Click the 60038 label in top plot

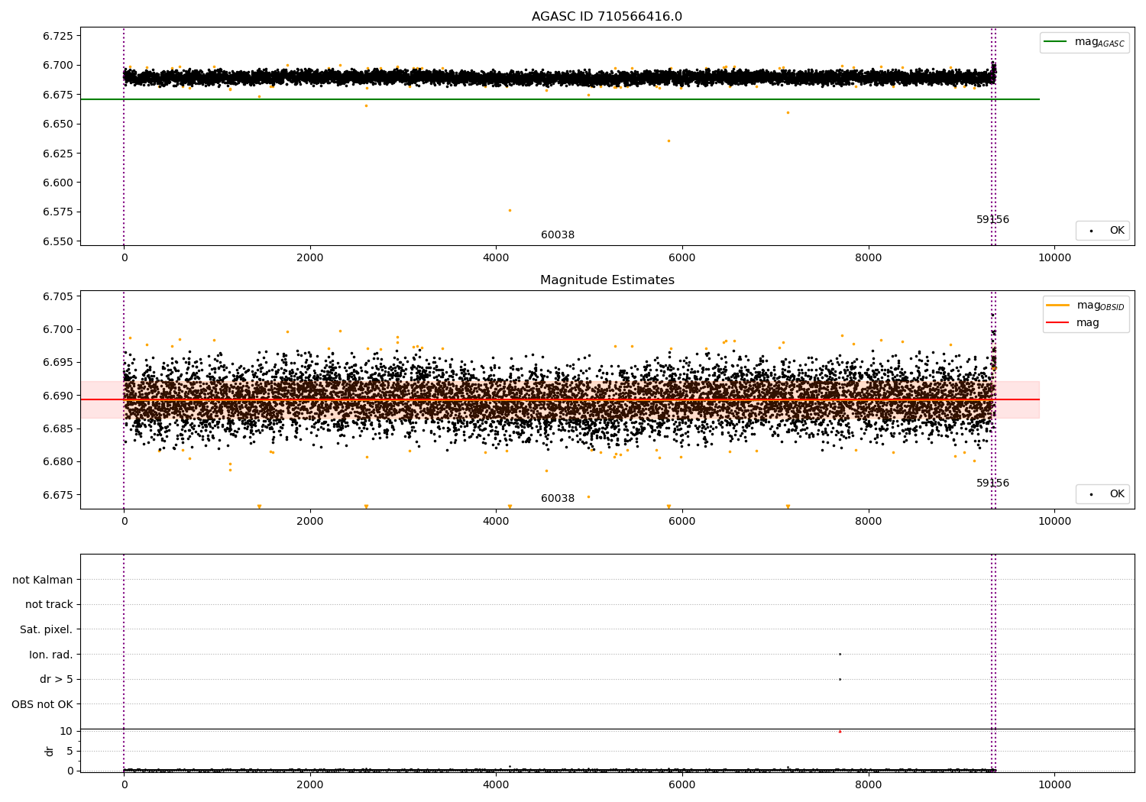tap(558, 235)
